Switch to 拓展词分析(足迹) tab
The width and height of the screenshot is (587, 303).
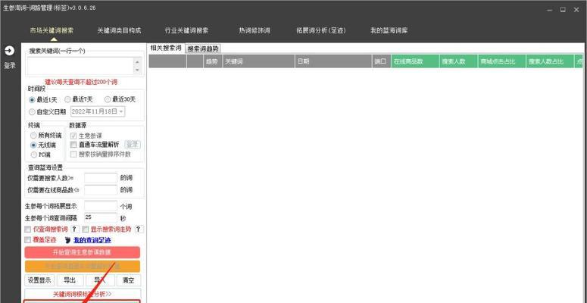(320, 31)
